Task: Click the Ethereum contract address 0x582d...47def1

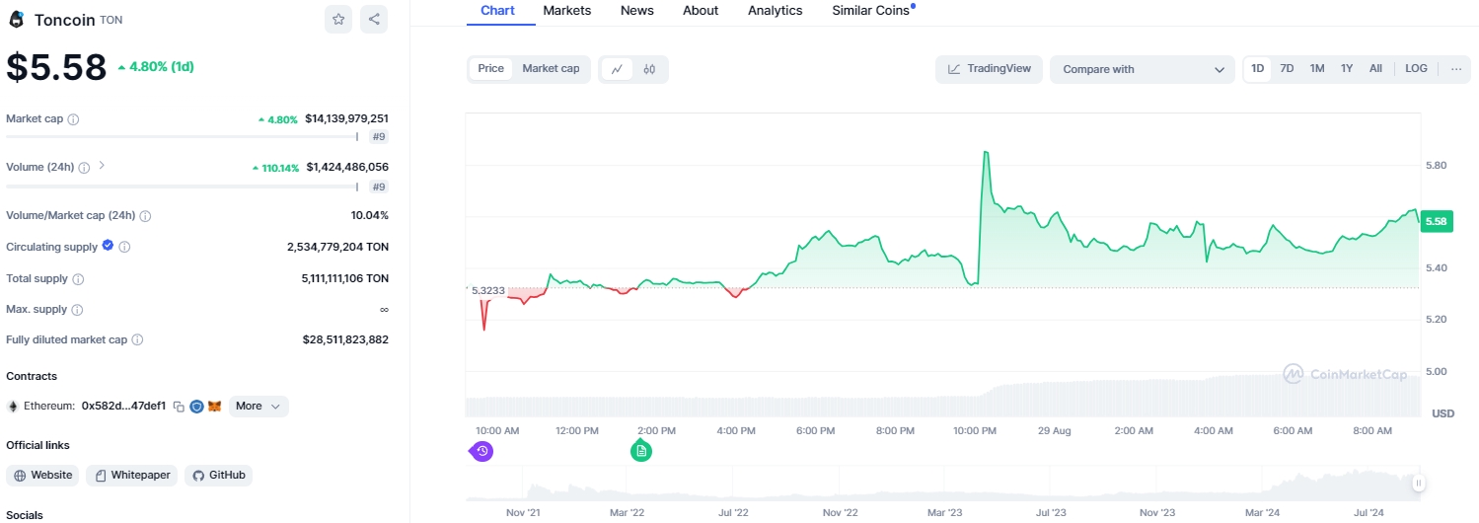Action: tap(123, 407)
